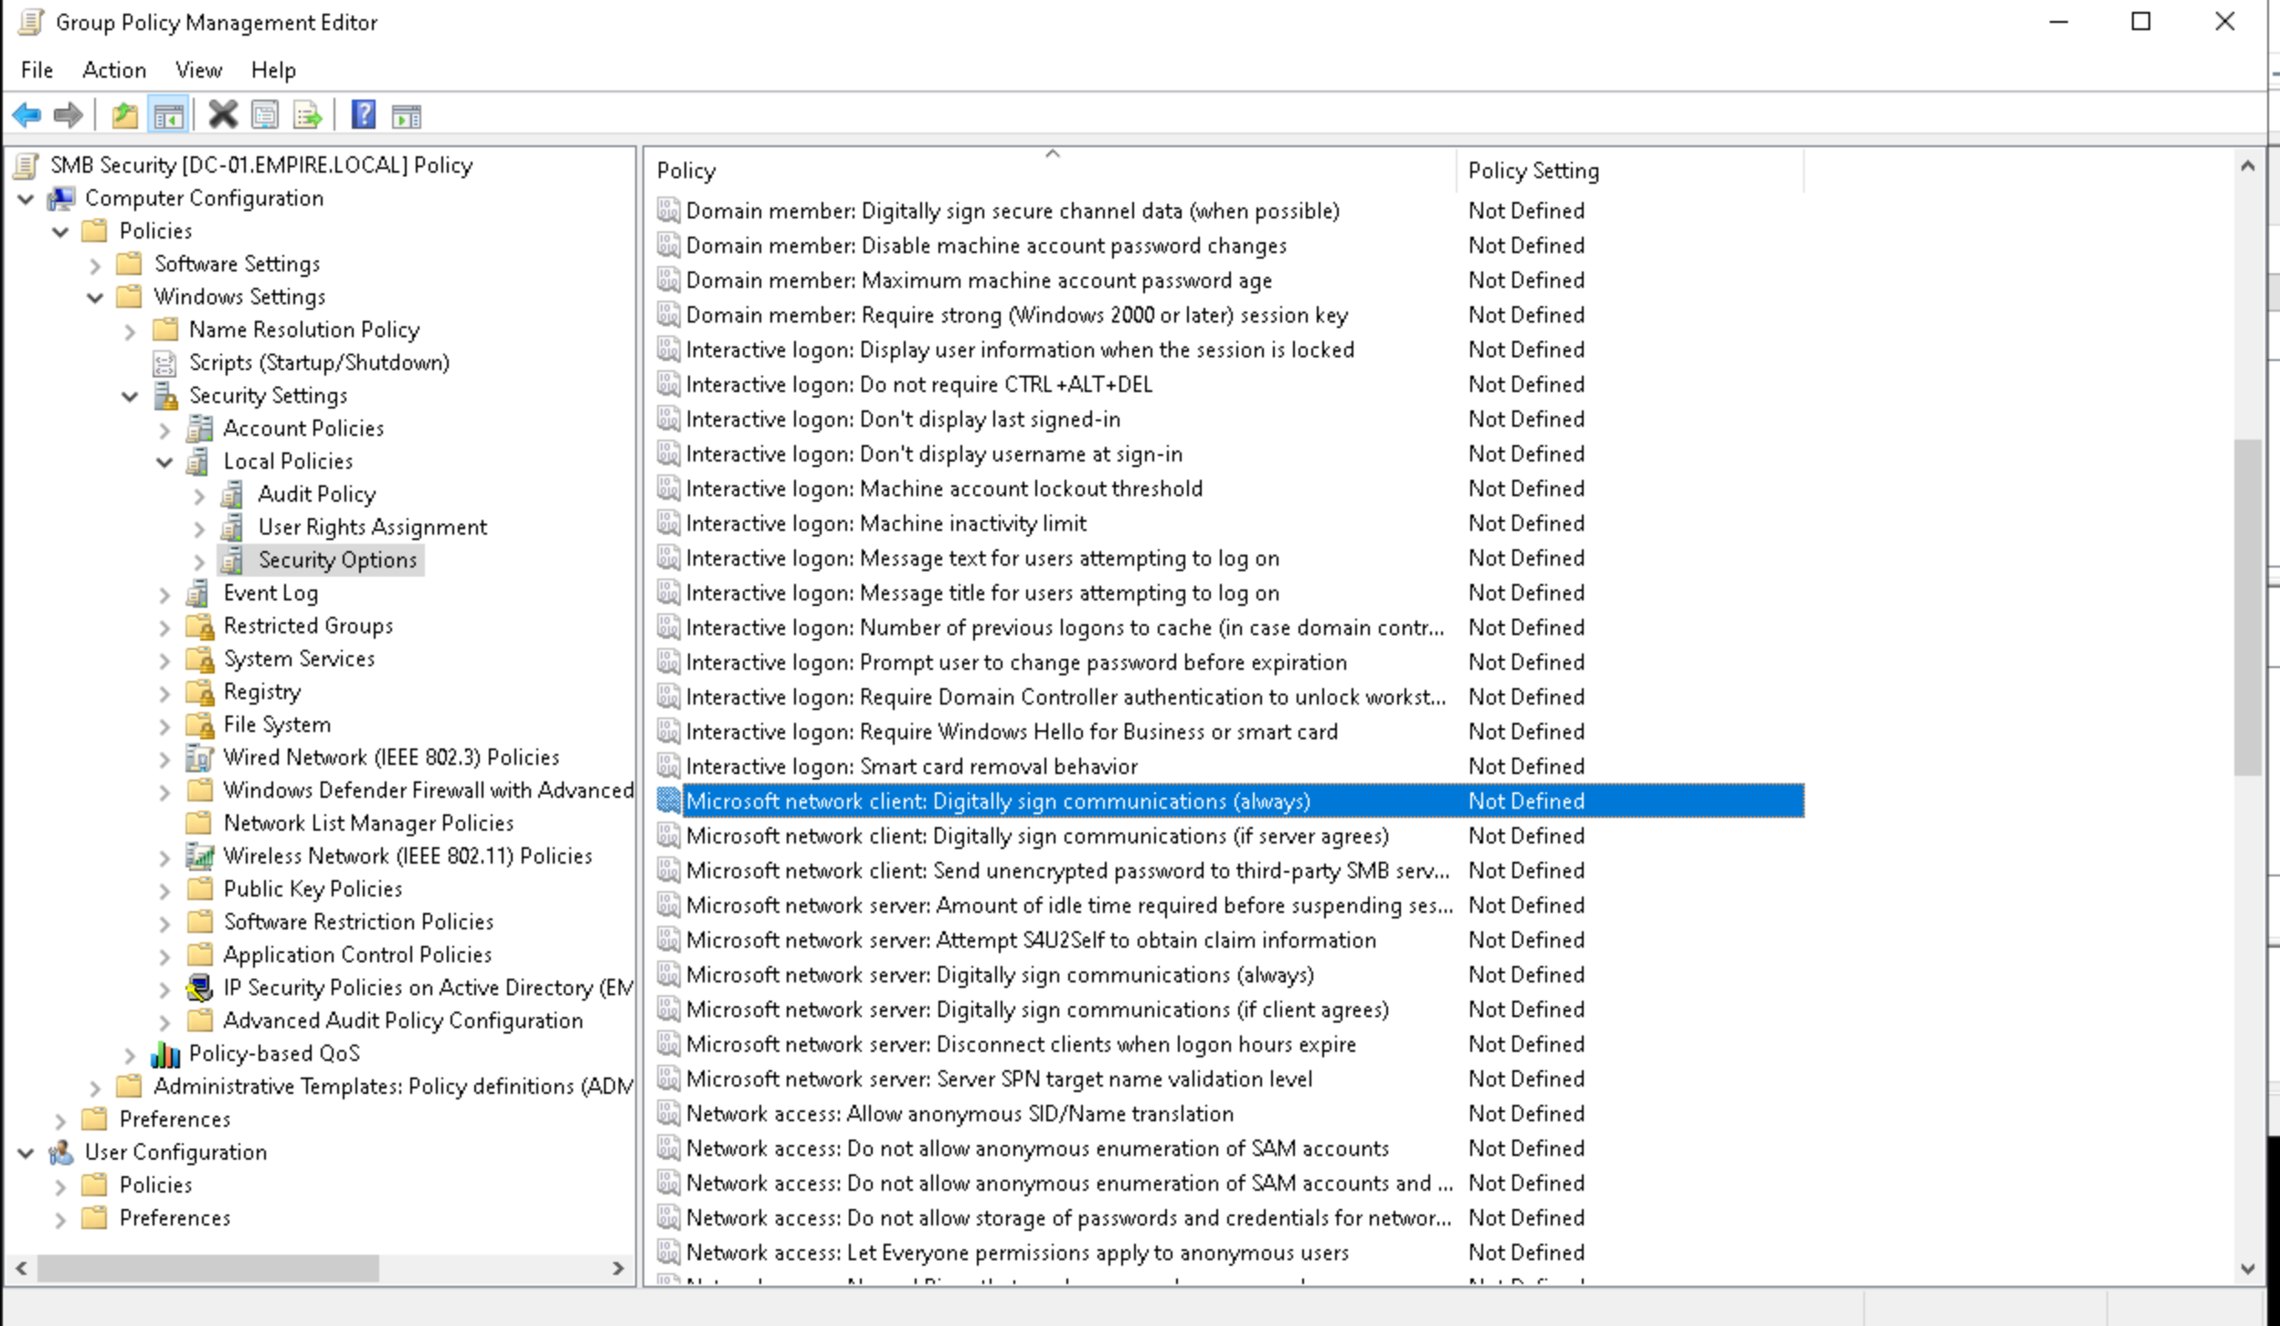Open the Properties toolbar icon
The width and height of the screenshot is (2280, 1326).
click(x=265, y=115)
